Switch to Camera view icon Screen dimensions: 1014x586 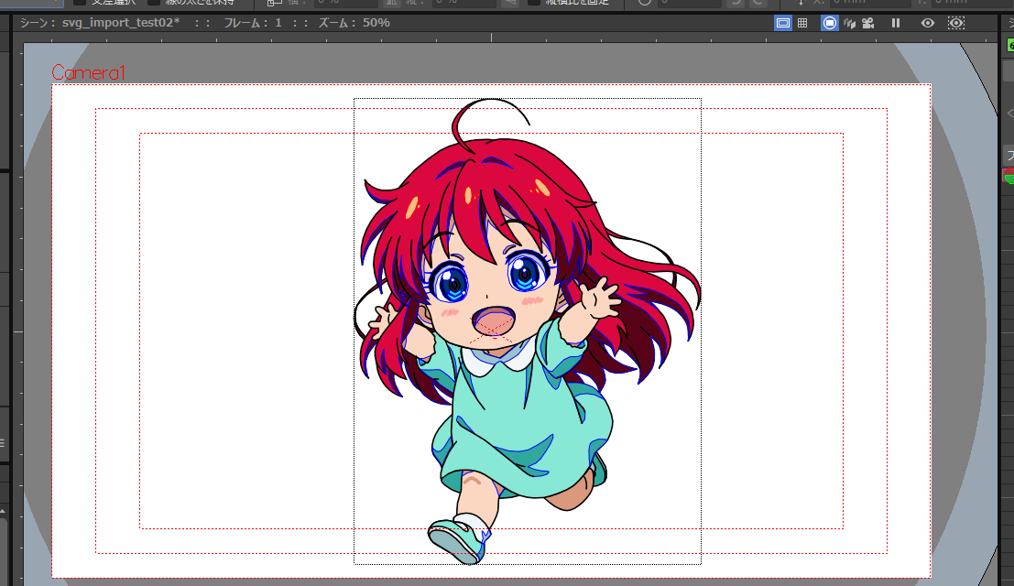click(867, 23)
